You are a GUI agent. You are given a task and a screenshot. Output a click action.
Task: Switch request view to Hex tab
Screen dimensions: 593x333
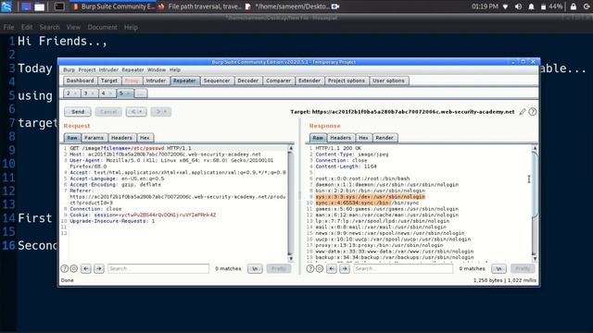(145, 138)
